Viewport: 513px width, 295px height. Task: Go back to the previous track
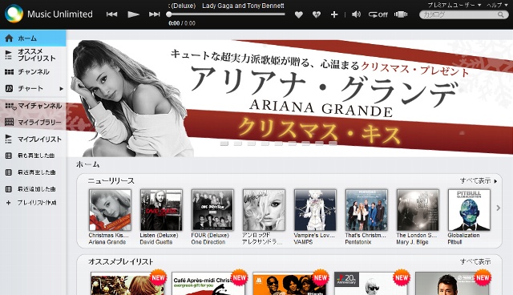click(112, 14)
